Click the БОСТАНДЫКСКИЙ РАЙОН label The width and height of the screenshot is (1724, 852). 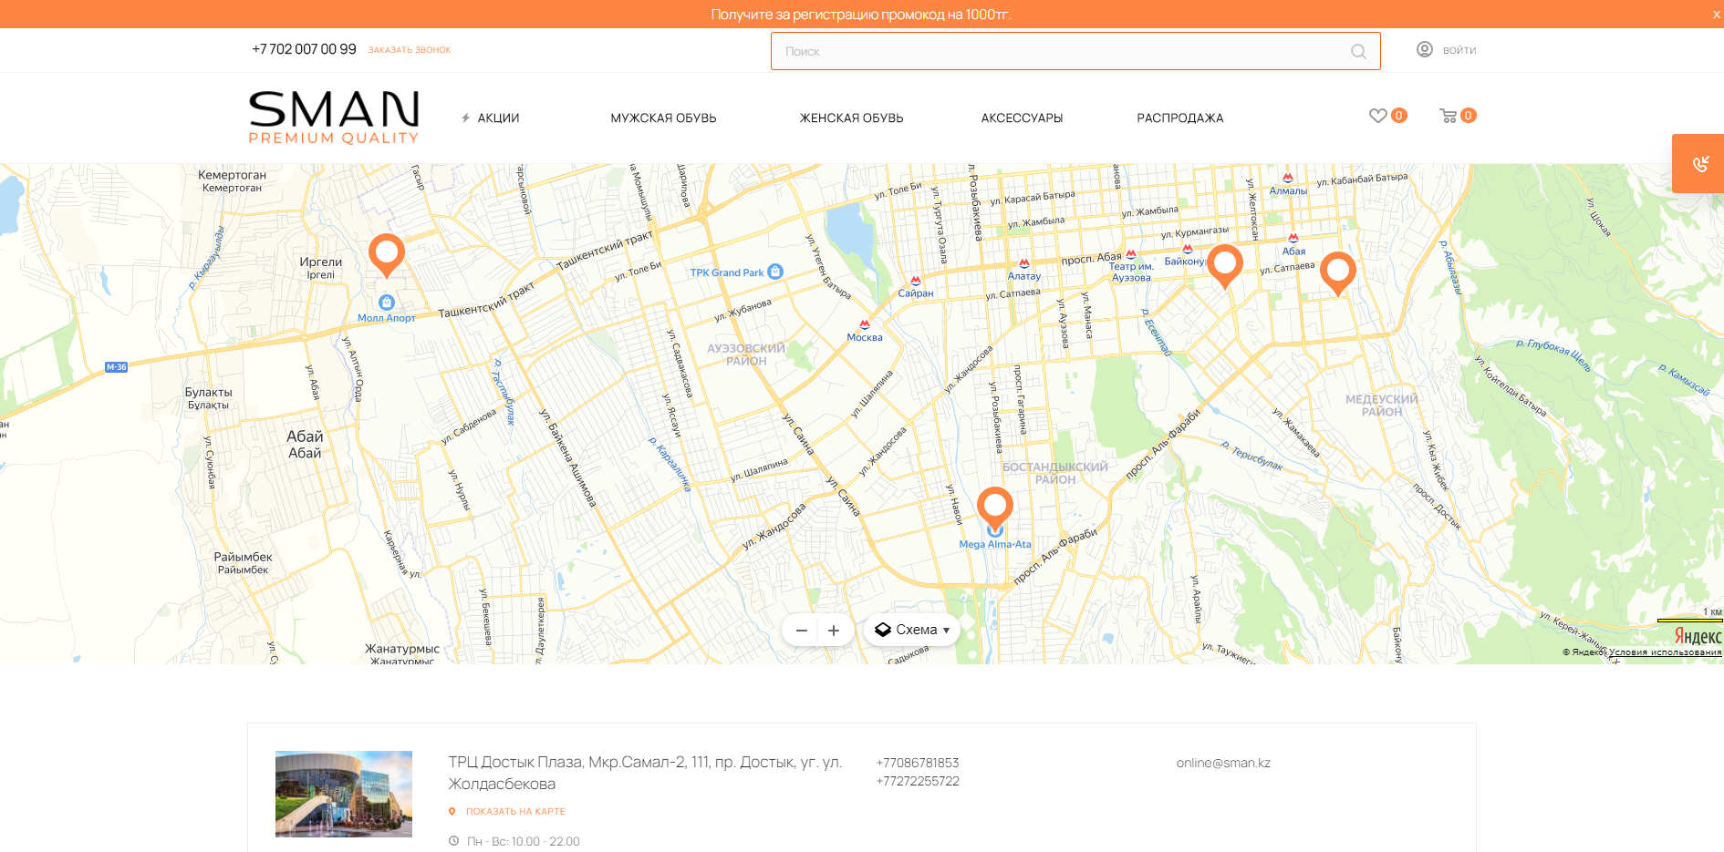pyautogui.click(x=1055, y=473)
